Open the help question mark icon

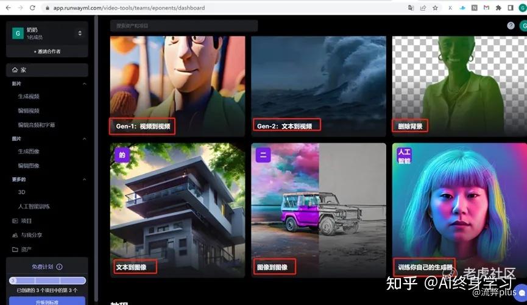point(511,26)
